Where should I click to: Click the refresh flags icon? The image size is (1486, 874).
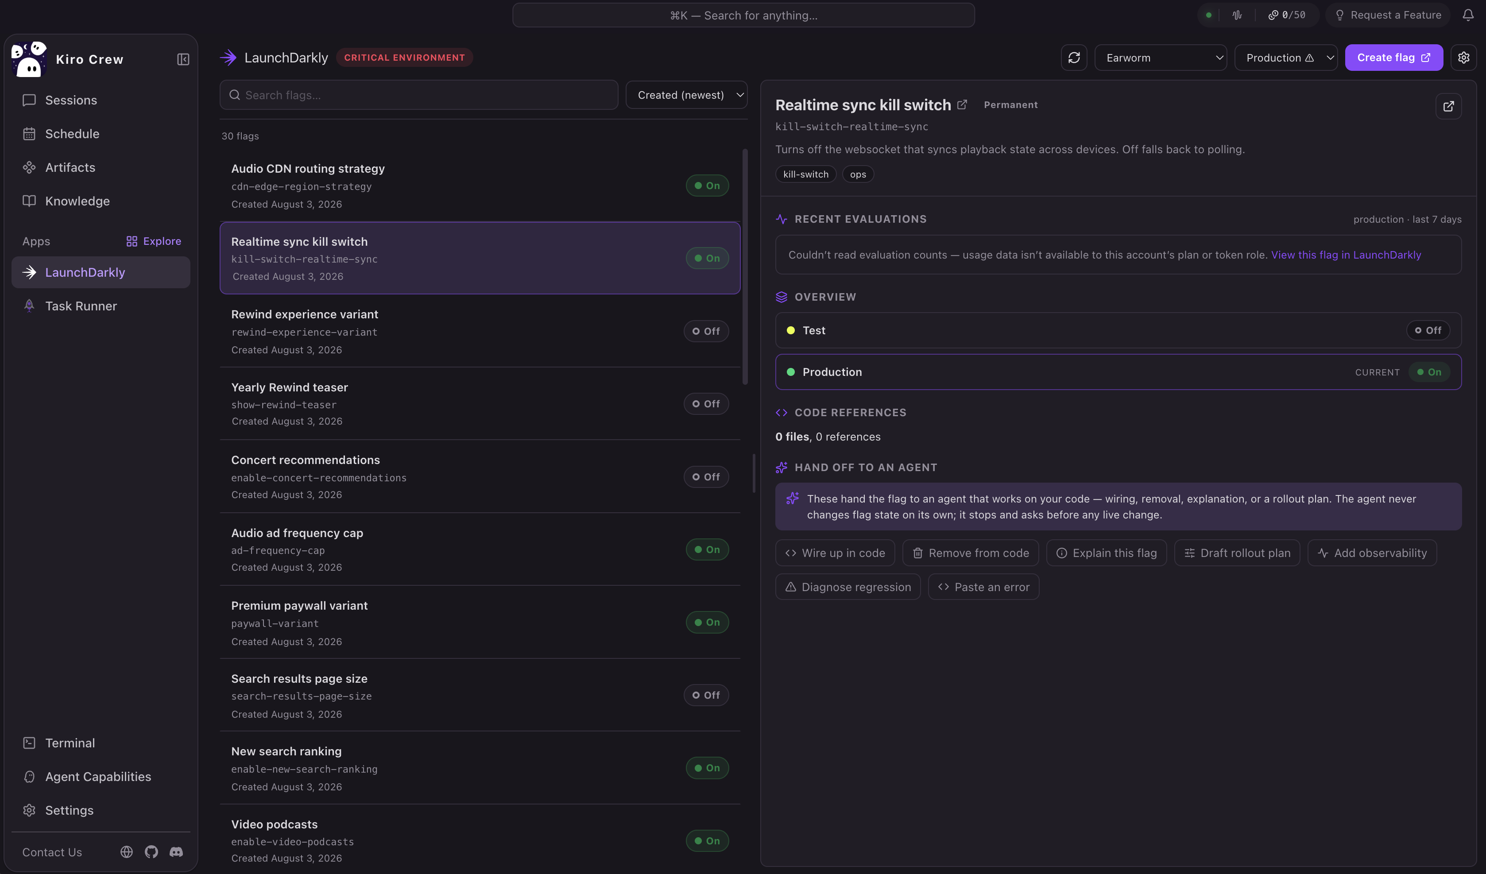point(1074,58)
